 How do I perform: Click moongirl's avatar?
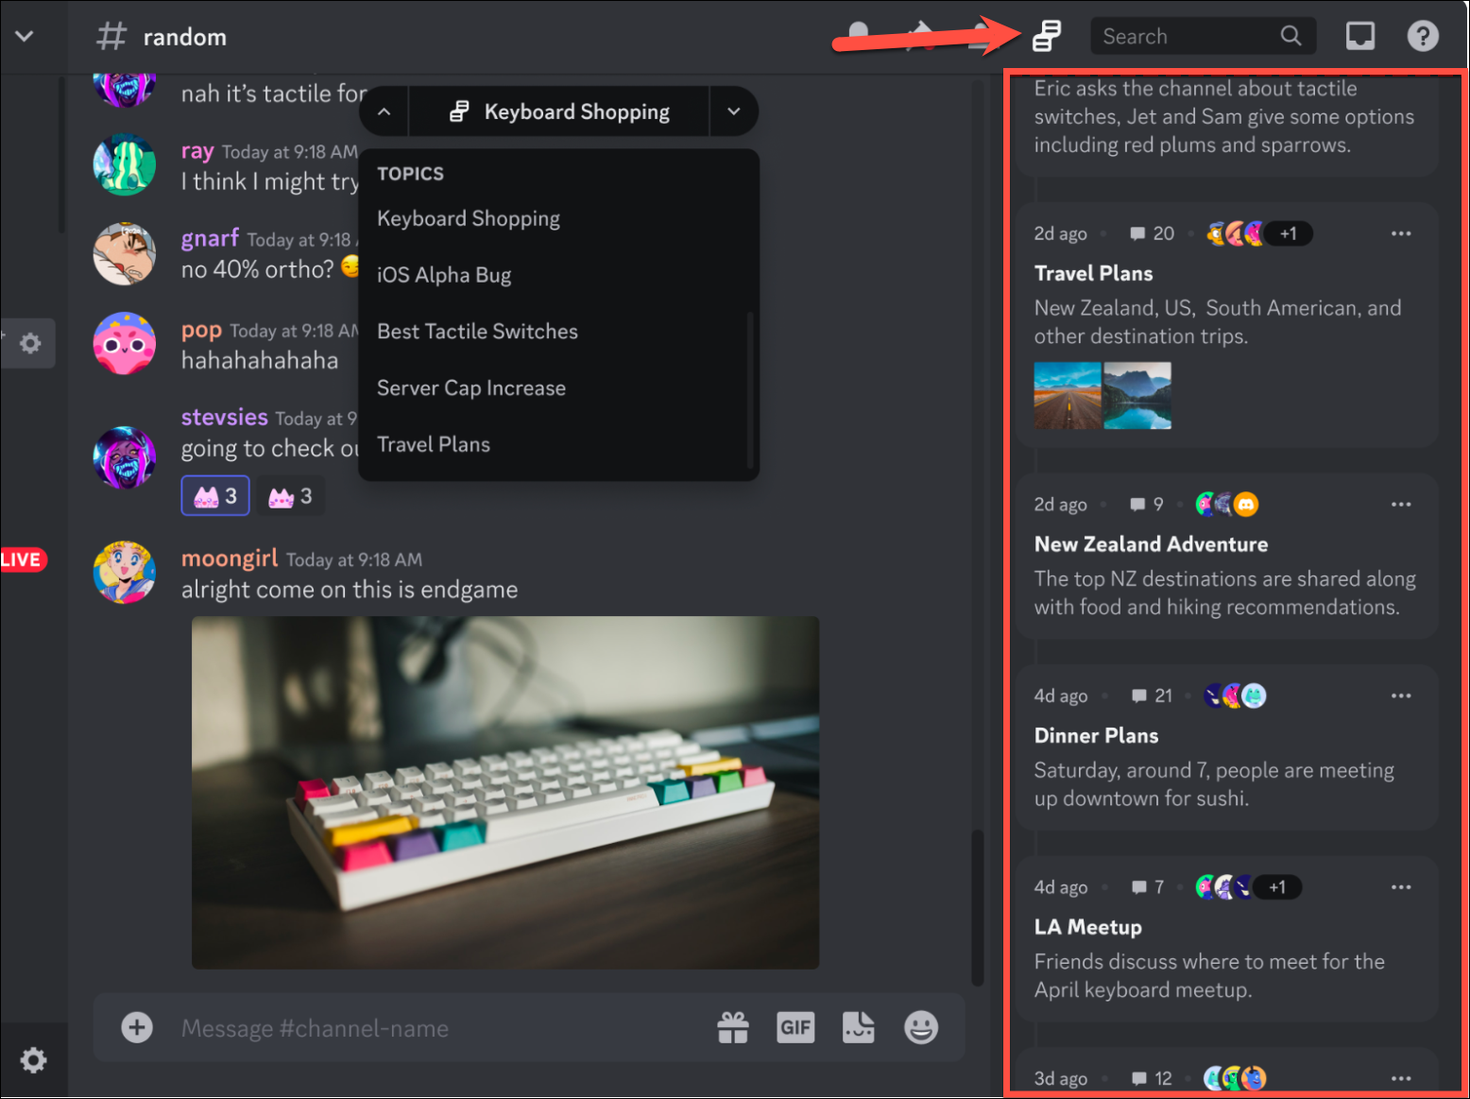coord(125,573)
